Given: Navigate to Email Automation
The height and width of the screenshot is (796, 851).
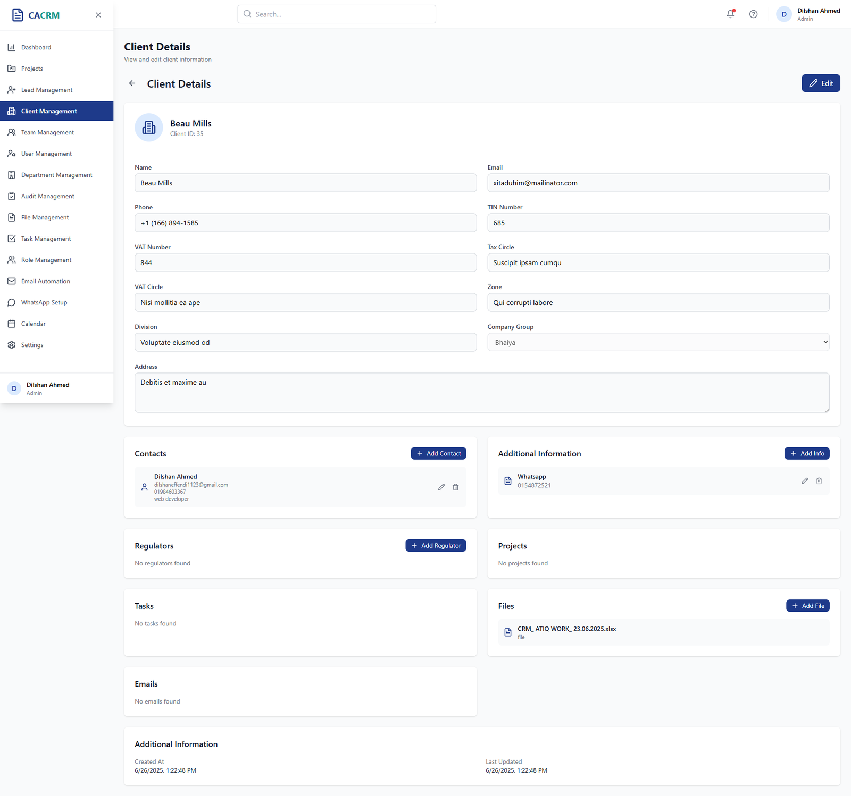Looking at the screenshot, I should [x=46, y=281].
